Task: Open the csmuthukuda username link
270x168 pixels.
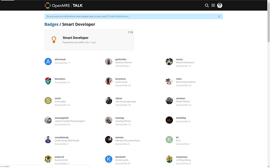Action: point(61,138)
